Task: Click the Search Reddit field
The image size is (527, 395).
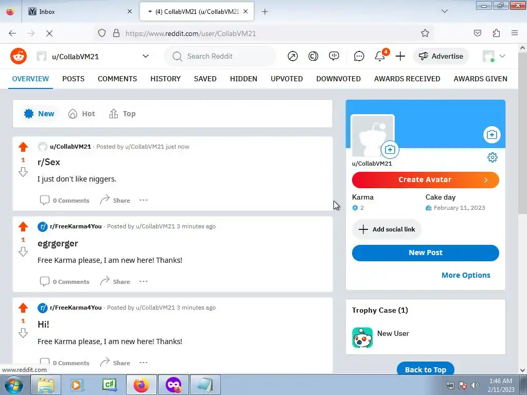Action: pyautogui.click(x=220, y=56)
